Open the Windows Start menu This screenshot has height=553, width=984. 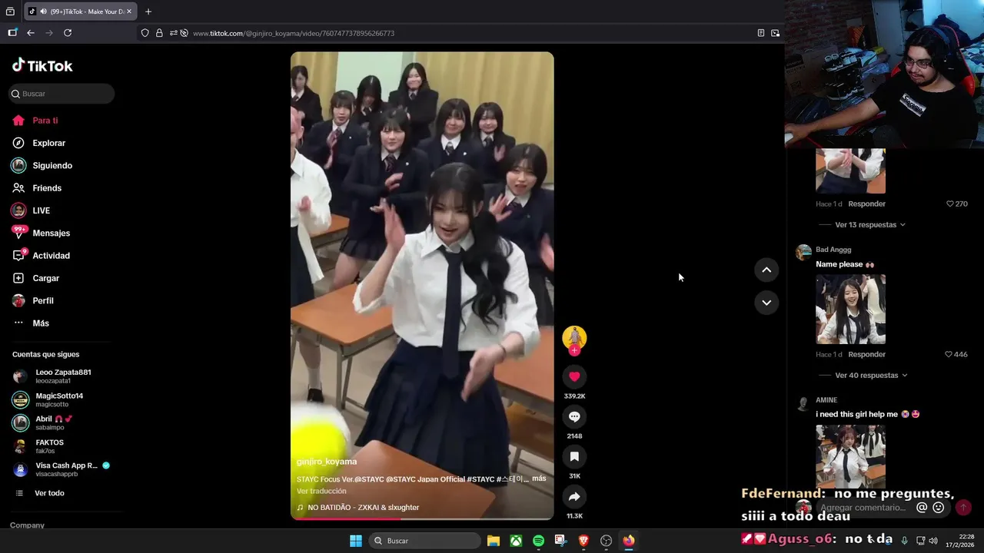tap(356, 541)
